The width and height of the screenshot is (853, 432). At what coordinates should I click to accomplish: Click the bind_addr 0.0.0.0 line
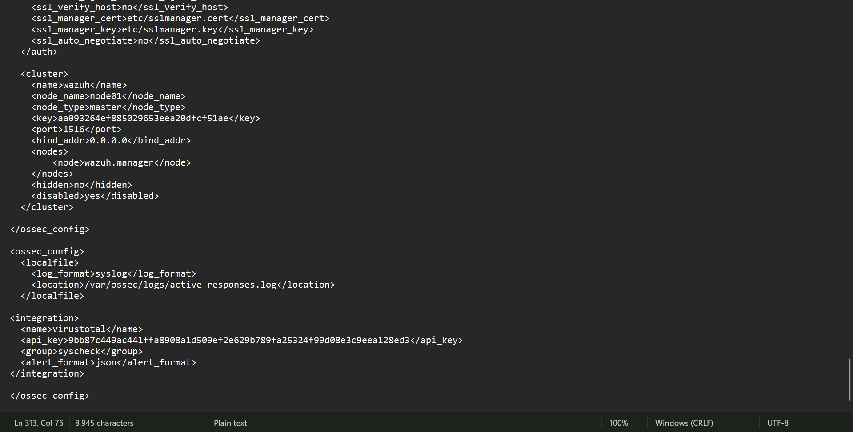[111, 141]
